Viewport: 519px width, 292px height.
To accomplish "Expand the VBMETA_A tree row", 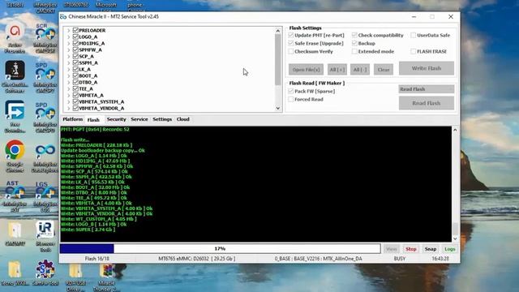I will click(x=68, y=95).
